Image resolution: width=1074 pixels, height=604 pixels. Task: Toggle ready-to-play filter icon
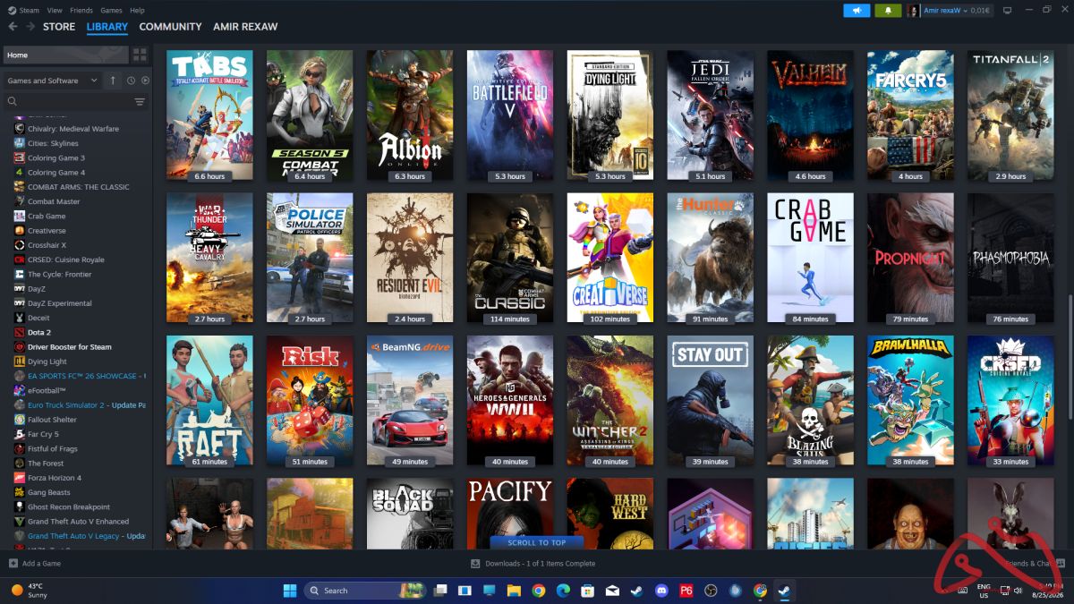[145, 81]
